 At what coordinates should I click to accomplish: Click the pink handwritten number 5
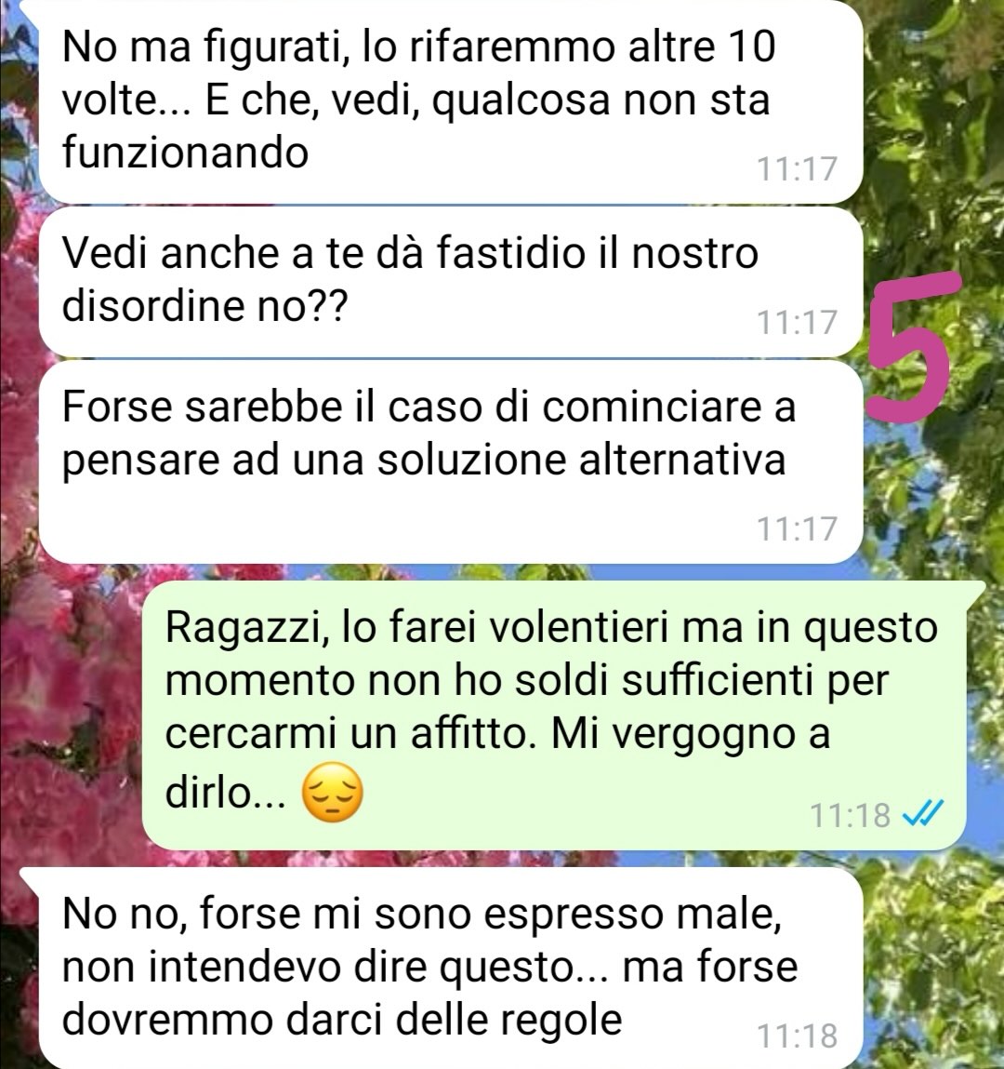point(912,345)
